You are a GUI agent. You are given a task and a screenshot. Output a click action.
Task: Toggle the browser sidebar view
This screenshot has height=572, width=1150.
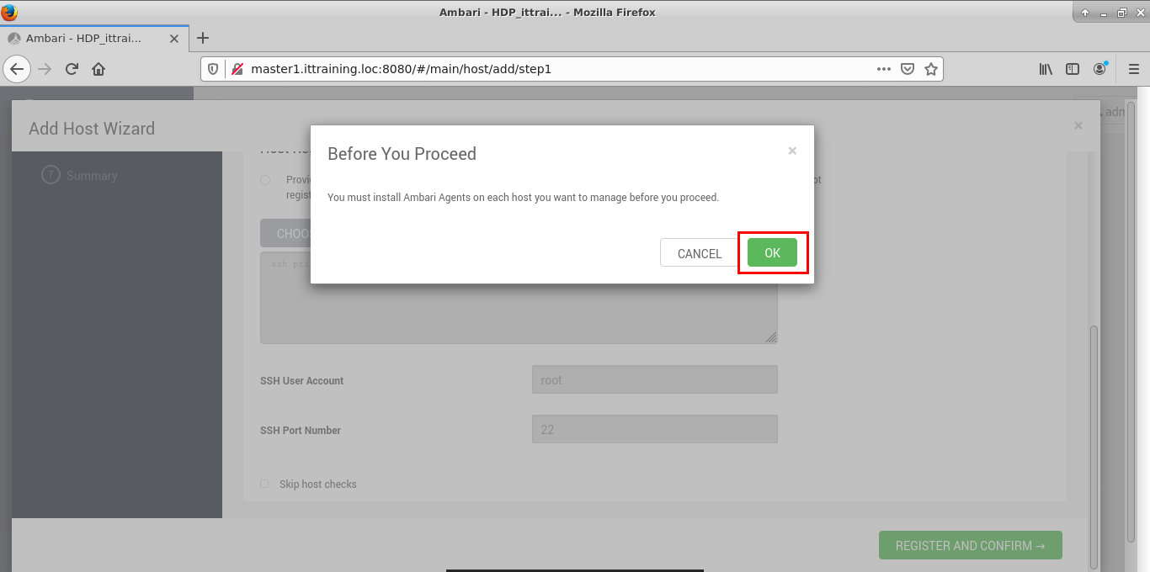point(1073,69)
